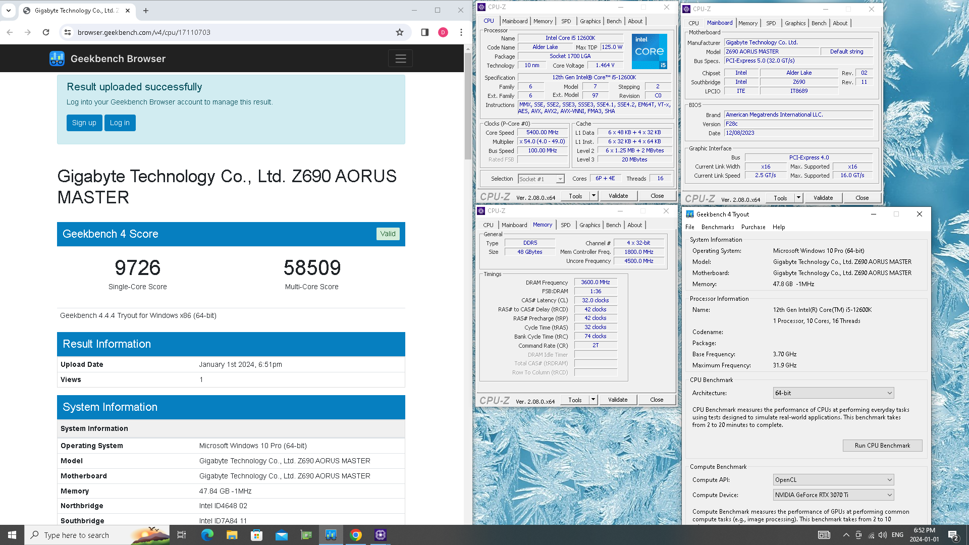Screen dimensions: 969x545
Task: Open Mainboard tab in top-left CPU-Z window
Action: pyautogui.click(x=515, y=21)
